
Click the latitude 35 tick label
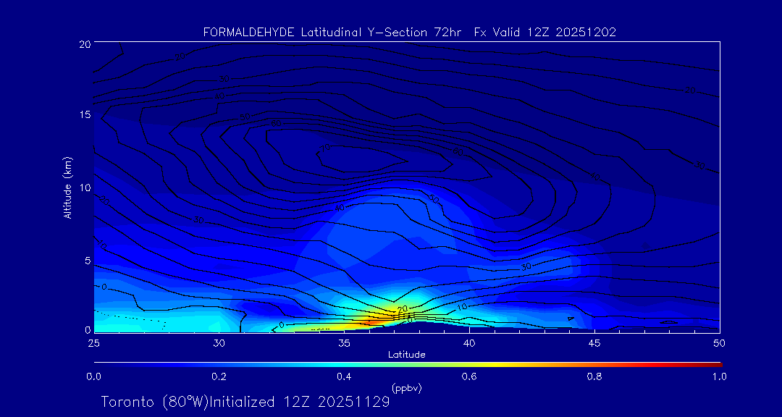[344, 342]
